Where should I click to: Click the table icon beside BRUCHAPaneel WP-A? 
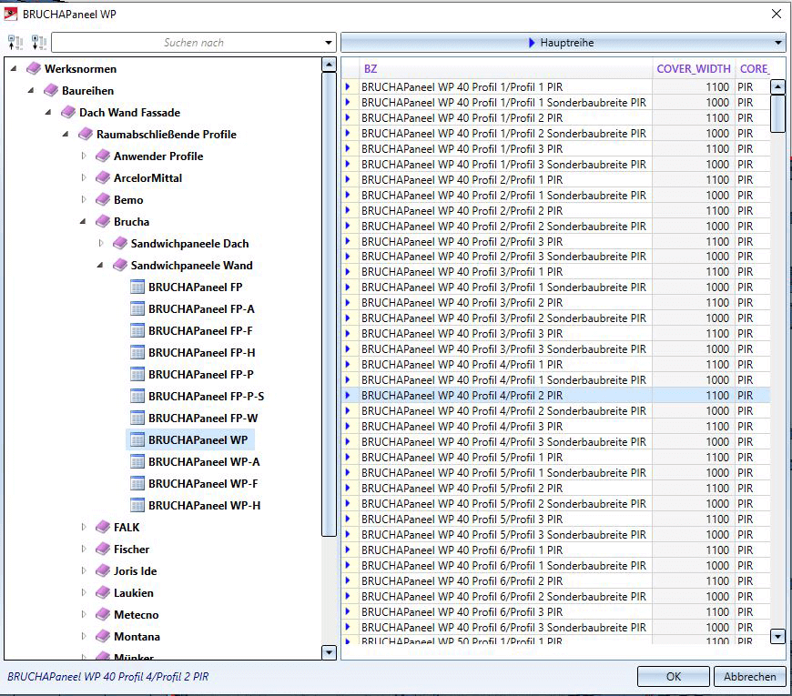coord(137,462)
